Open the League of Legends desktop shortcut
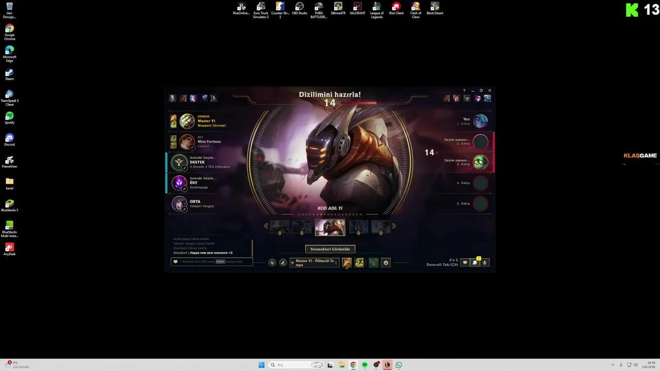This screenshot has height=371, width=660. pyautogui.click(x=377, y=10)
